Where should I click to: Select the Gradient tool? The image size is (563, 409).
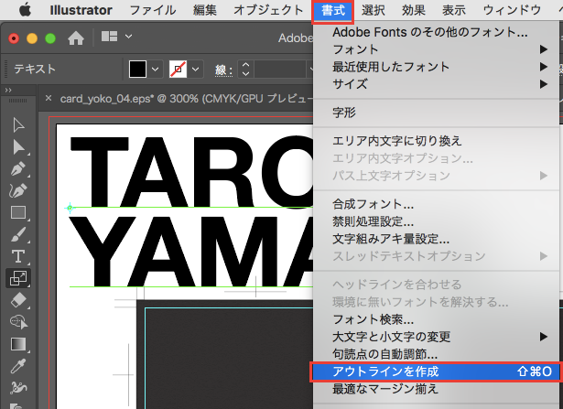[17, 344]
